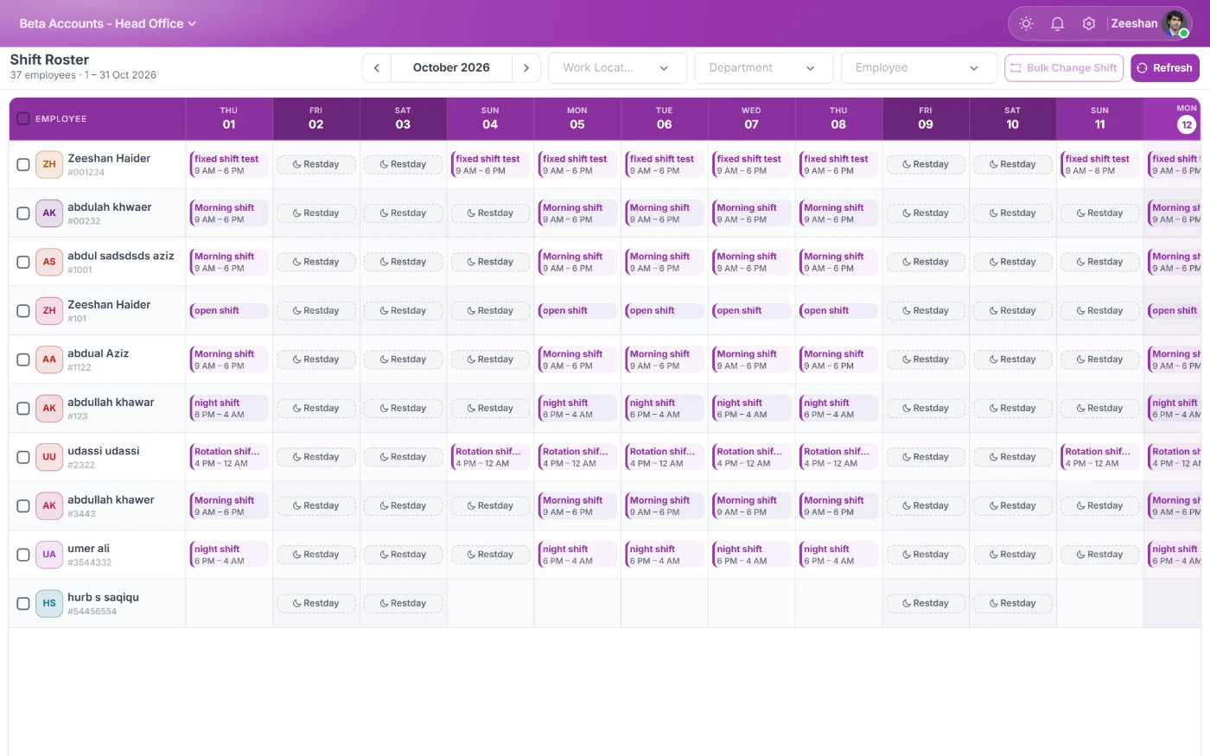This screenshot has width=1210, height=756.
Task: Click the Bulk Change Shift button
Action: pos(1064,67)
